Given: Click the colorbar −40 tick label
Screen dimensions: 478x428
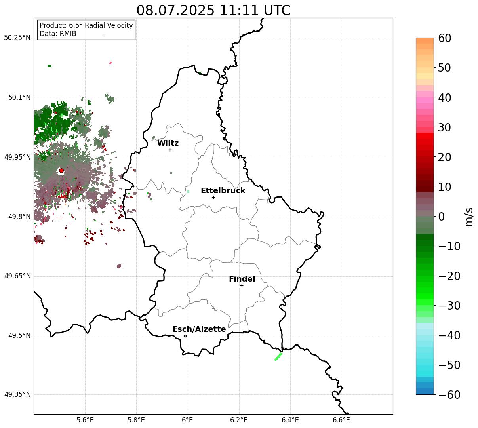Looking at the screenshot, I should tap(449, 335).
